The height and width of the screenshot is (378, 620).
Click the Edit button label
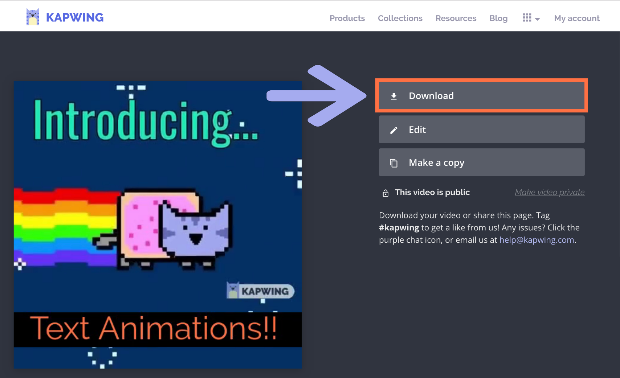coord(417,130)
